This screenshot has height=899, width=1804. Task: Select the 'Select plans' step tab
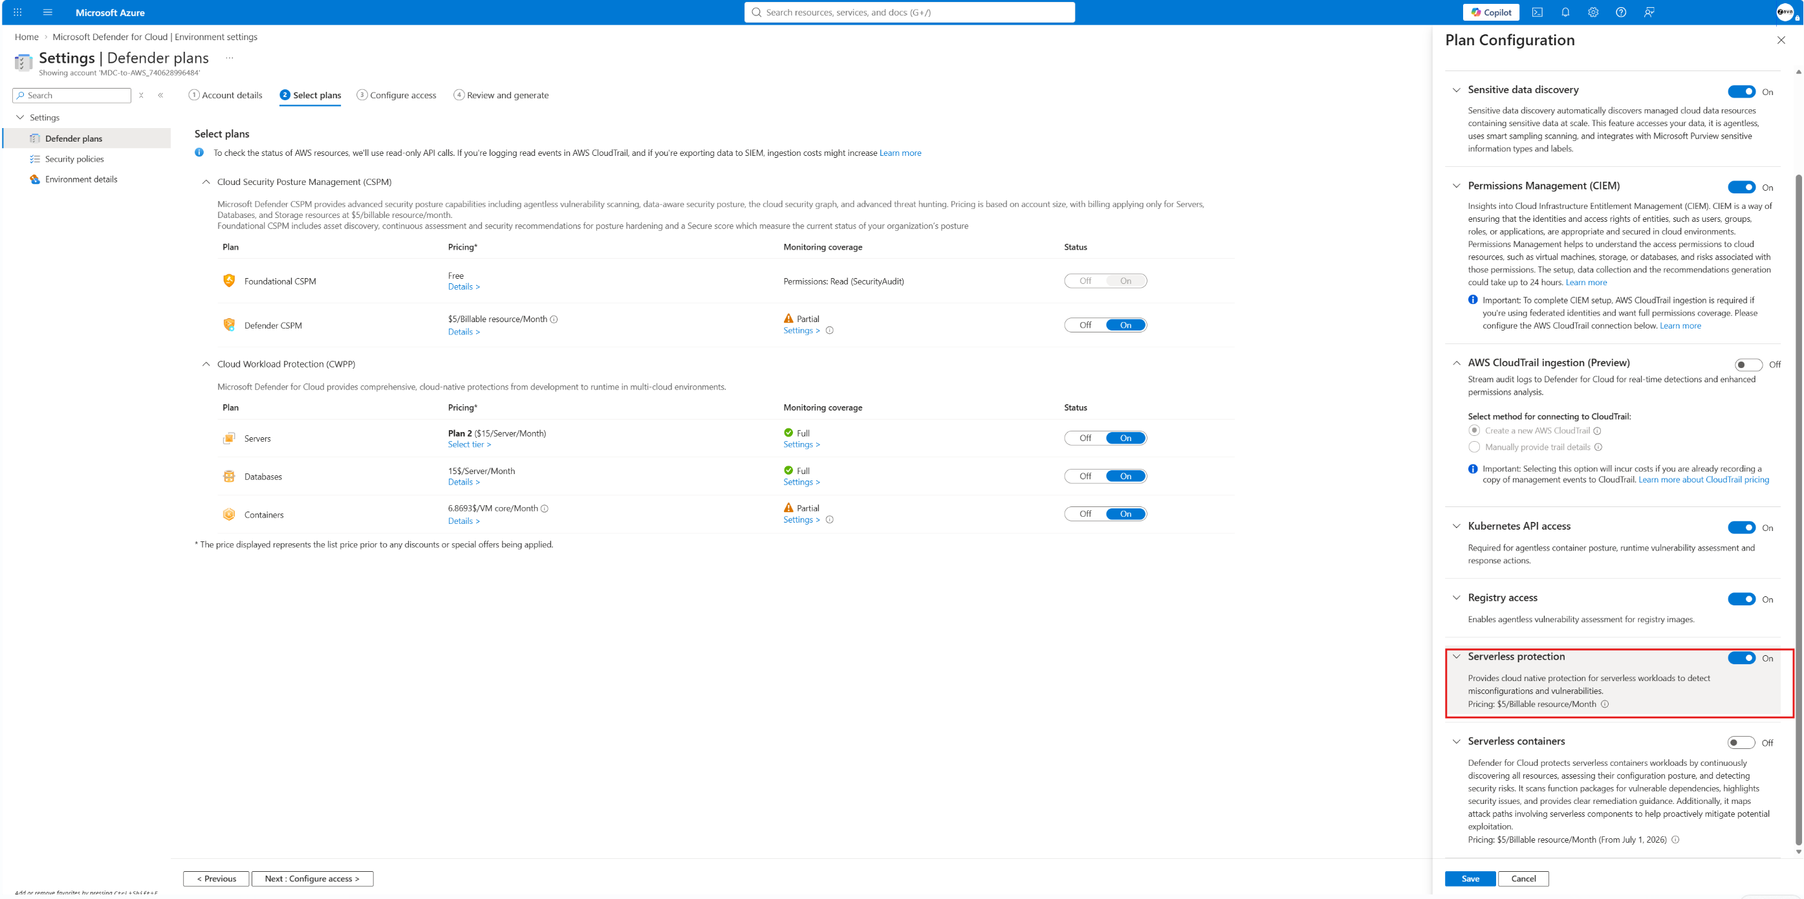(310, 95)
